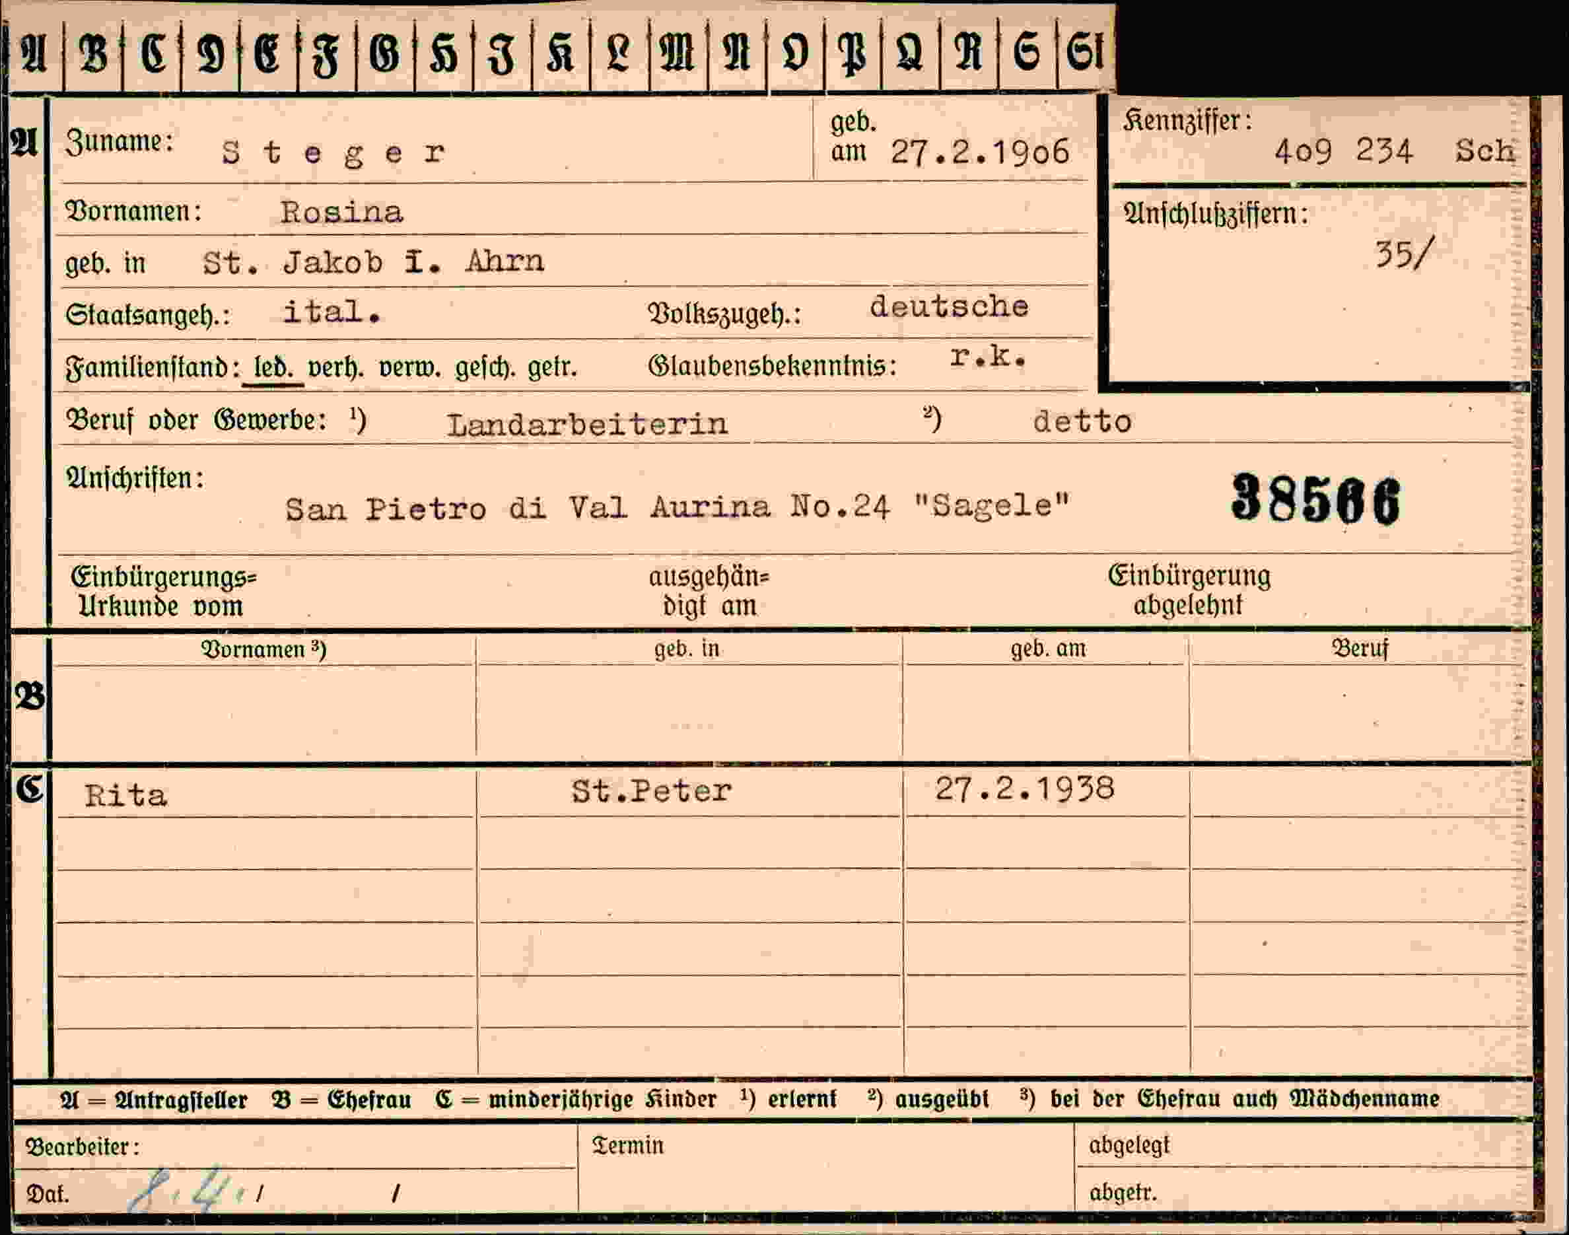Select the final index tab St

tap(1084, 55)
